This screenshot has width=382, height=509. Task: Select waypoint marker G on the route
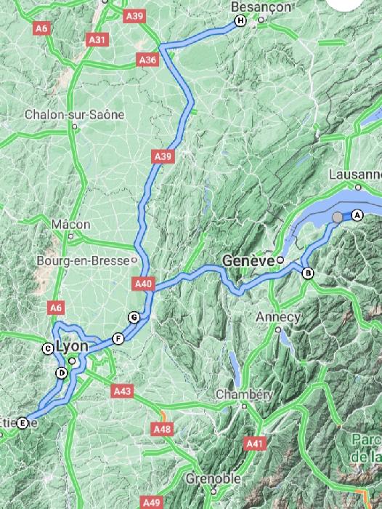click(134, 317)
